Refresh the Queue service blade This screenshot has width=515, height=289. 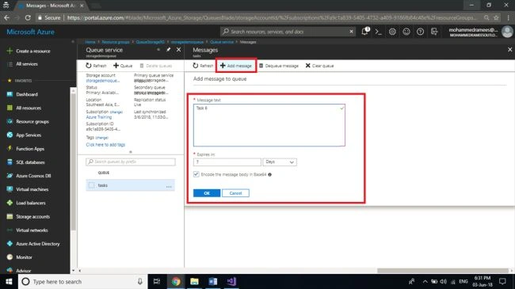[96, 66]
